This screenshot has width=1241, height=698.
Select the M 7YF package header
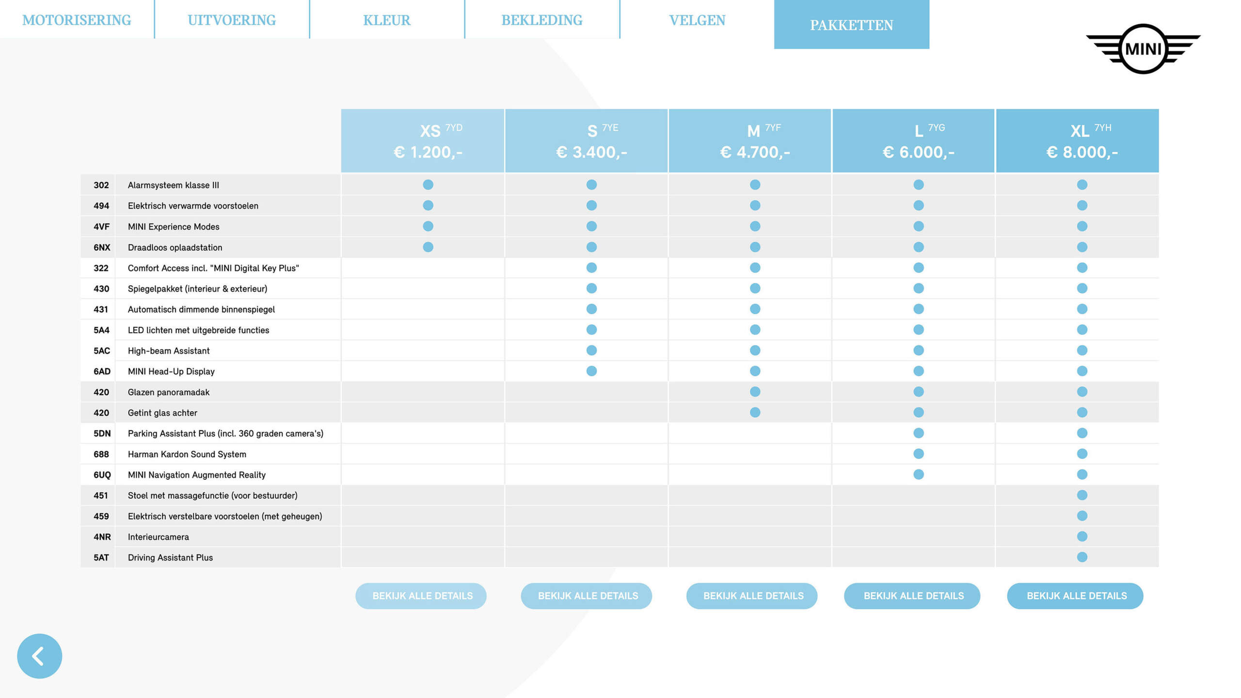click(x=750, y=141)
